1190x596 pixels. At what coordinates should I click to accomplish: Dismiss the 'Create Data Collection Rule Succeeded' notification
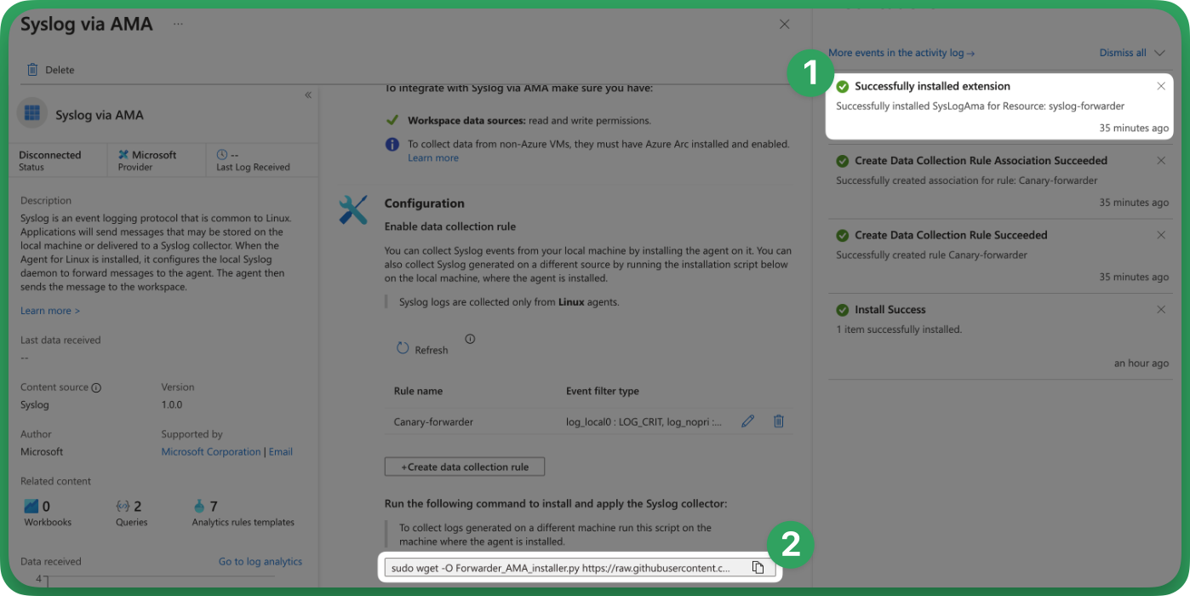1161,235
